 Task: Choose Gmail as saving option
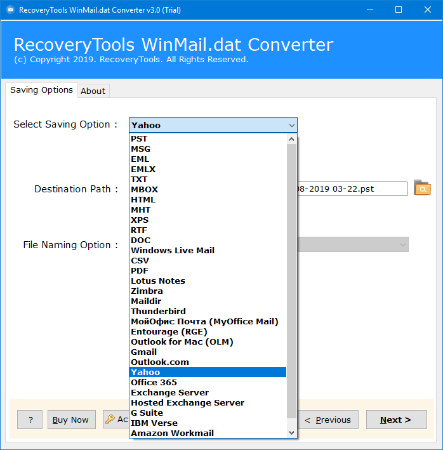[x=208, y=352]
